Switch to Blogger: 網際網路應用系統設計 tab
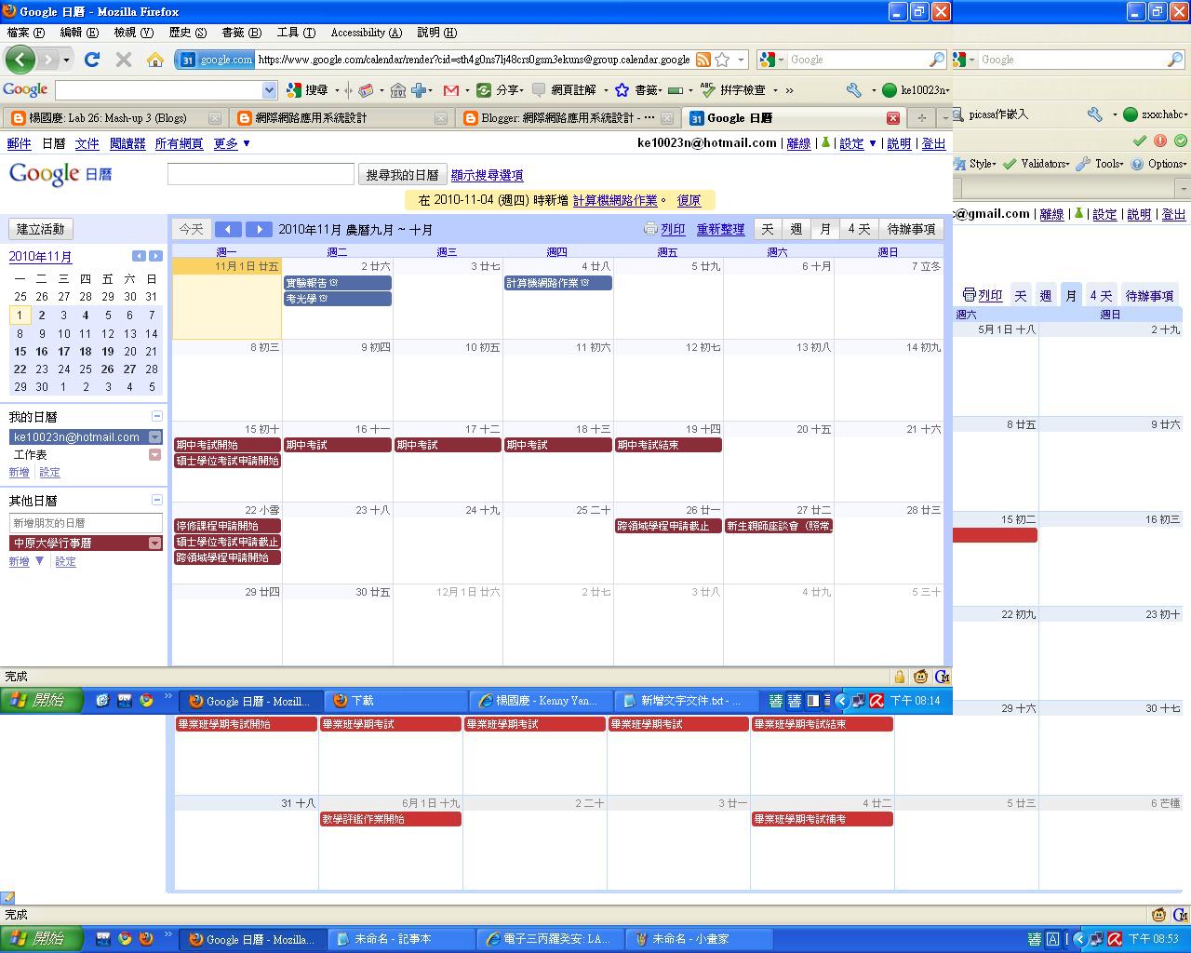The height and width of the screenshot is (953, 1191). coord(566,118)
